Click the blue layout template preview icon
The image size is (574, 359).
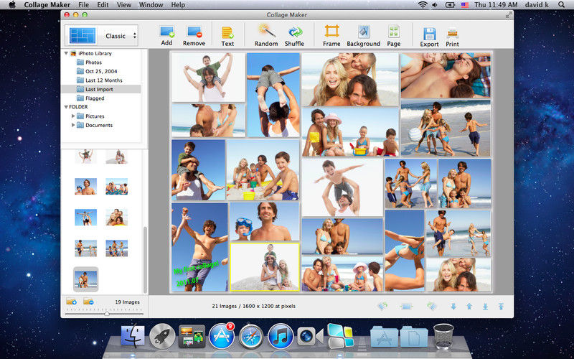click(x=83, y=35)
